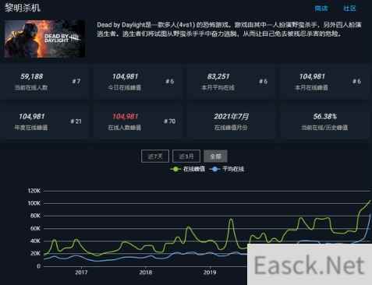Click the 2018 x-axis year label
The height and width of the screenshot is (285, 372).
coord(146,273)
